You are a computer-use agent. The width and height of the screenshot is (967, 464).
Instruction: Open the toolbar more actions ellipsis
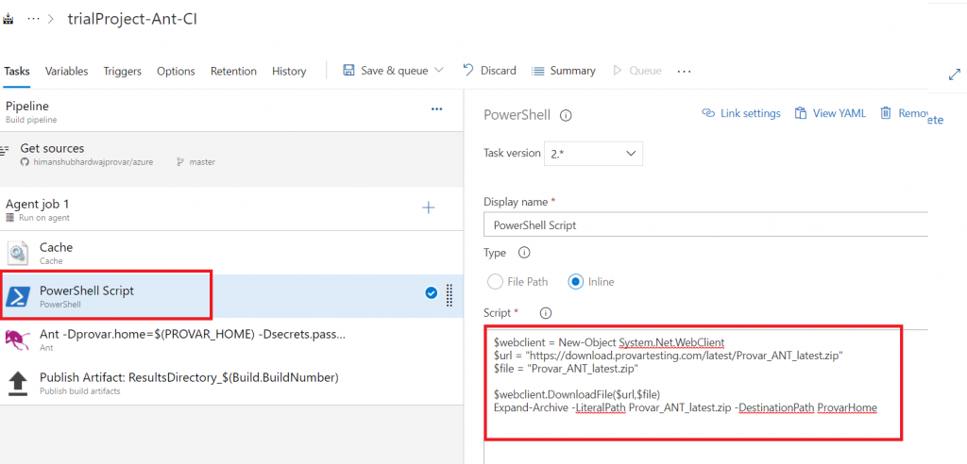click(685, 71)
